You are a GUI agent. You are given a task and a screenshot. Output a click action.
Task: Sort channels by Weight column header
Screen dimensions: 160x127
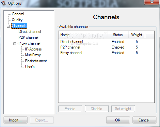(x=136, y=35)
